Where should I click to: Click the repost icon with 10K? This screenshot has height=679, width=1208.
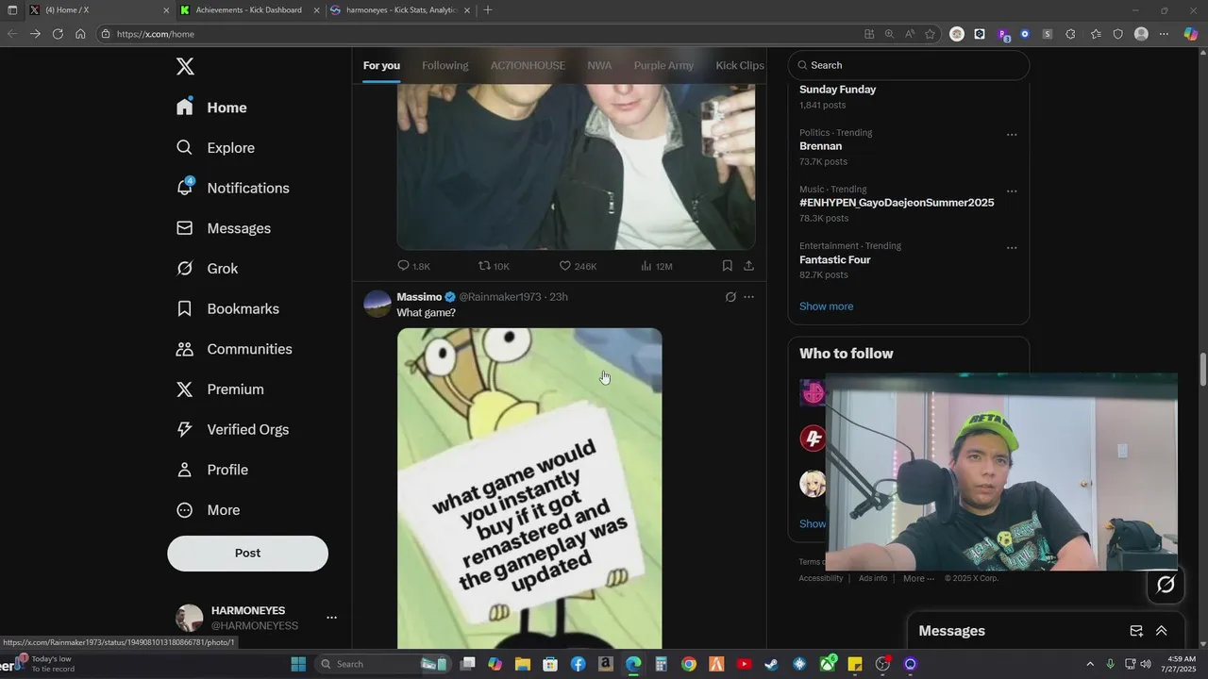494,266
